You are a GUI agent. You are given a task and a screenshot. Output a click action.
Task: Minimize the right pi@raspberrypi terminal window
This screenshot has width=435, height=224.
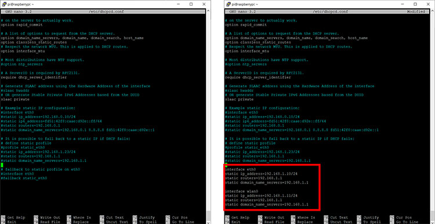click(402, 4)
